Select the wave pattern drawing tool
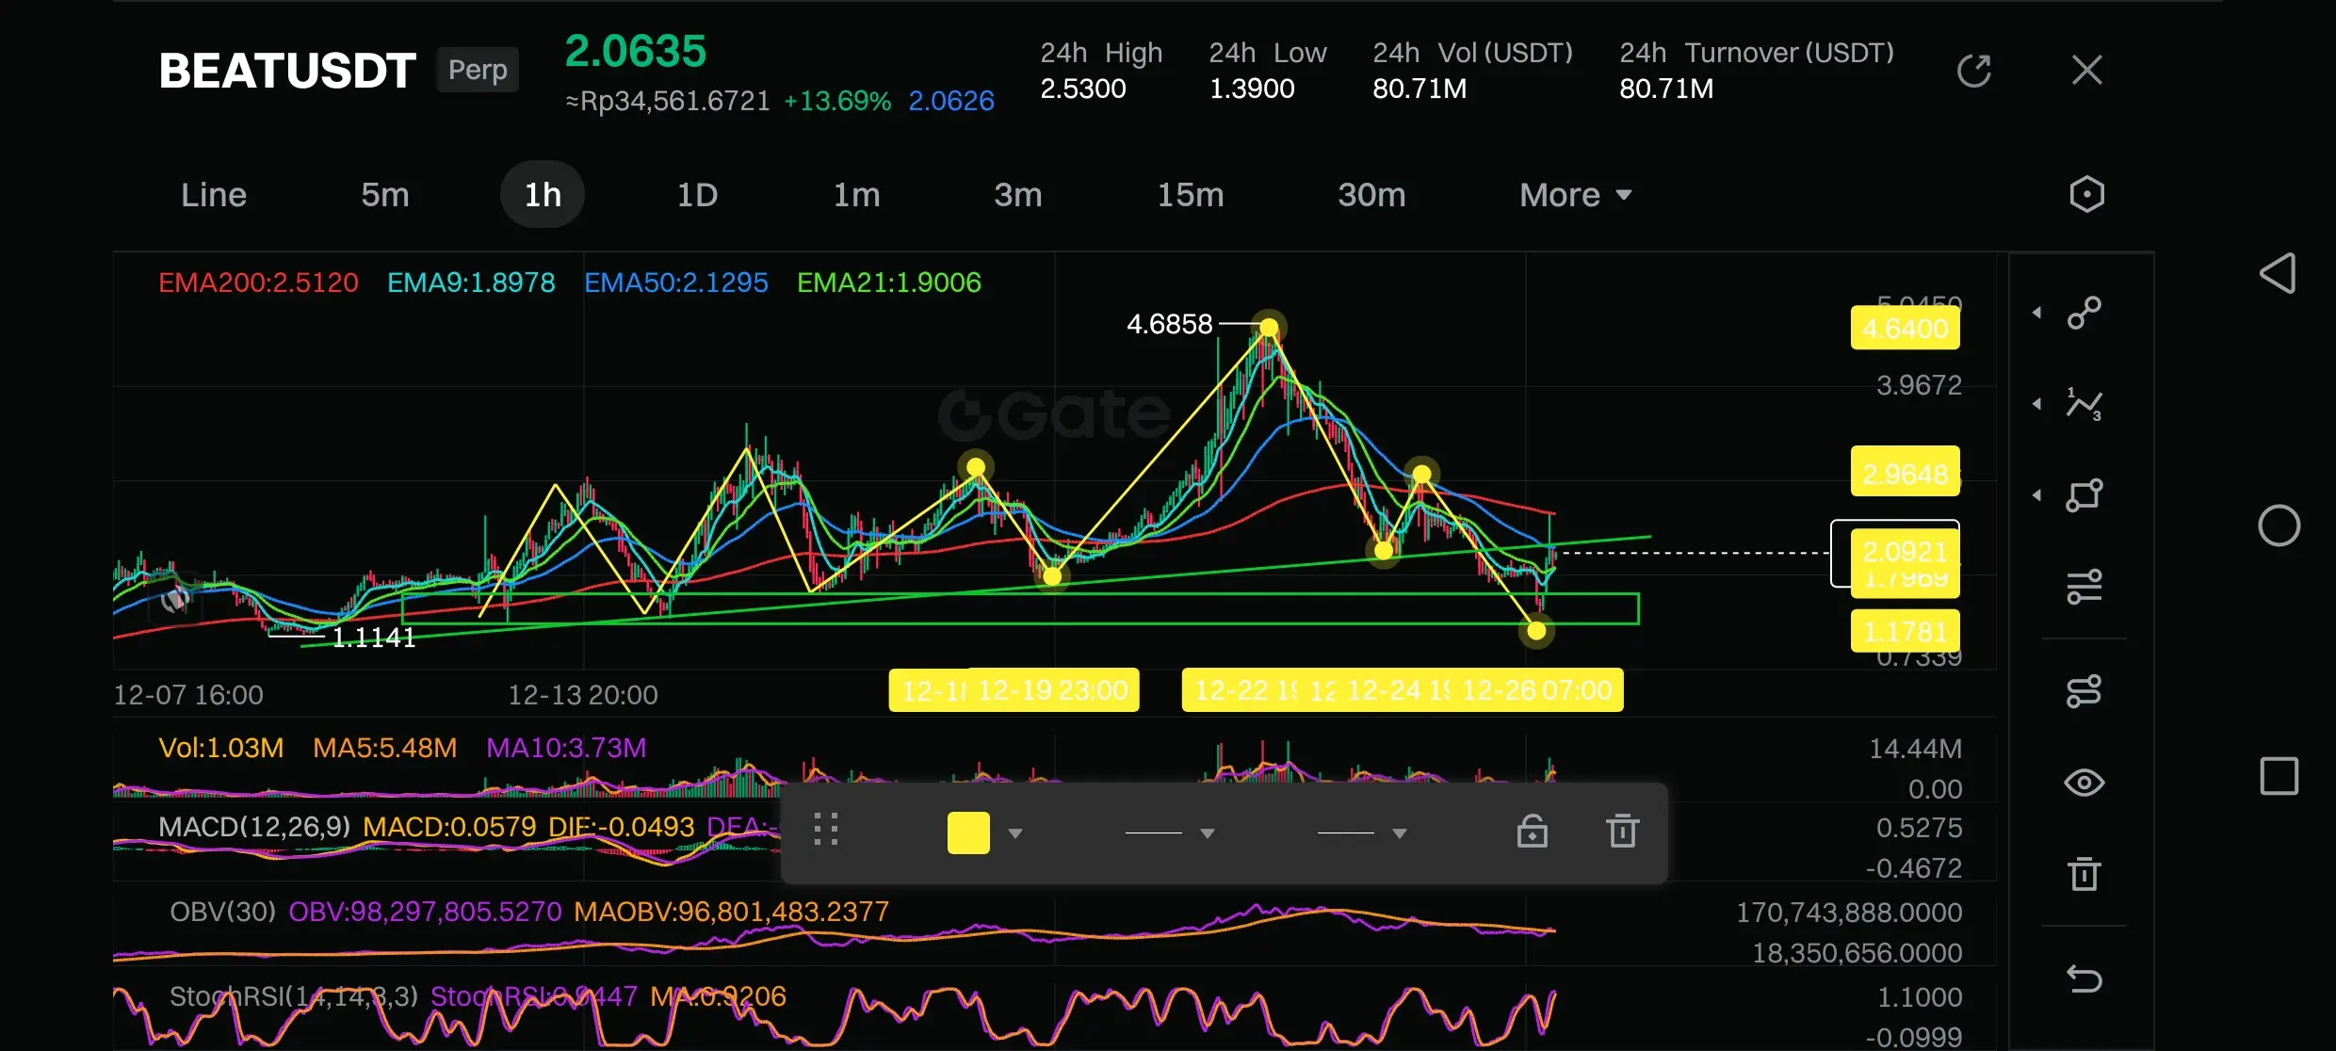 coord(2084,404)
